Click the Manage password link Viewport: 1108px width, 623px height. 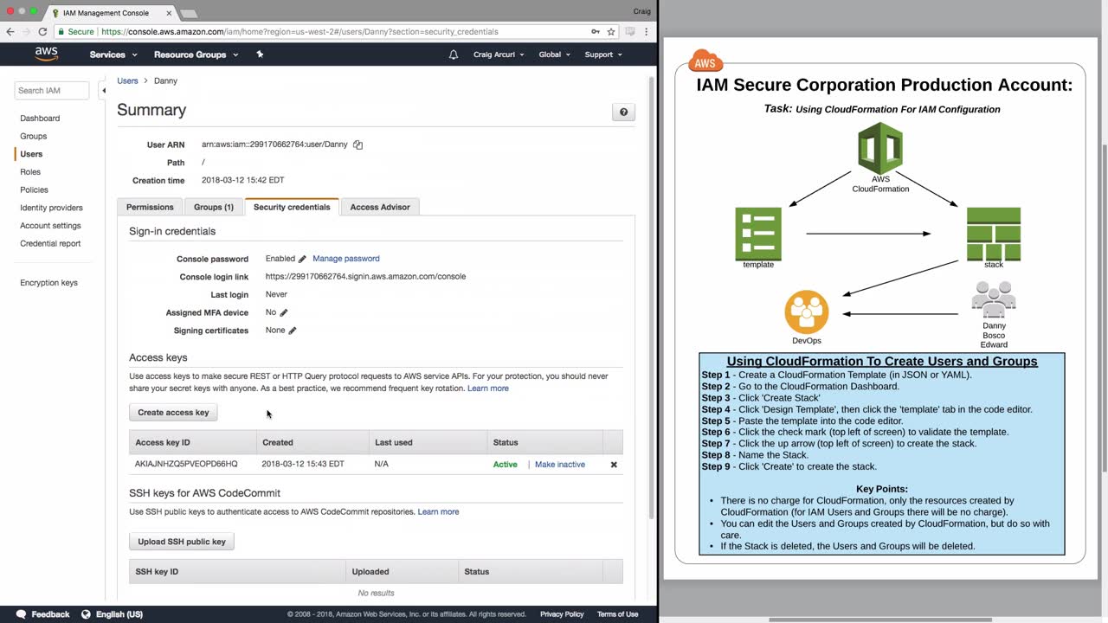click(346, 259)
